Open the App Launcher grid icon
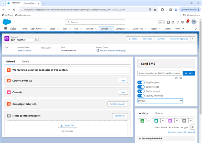Image resolution: width=202 pixels, height=143 pixels. click(x=5, y=29)
